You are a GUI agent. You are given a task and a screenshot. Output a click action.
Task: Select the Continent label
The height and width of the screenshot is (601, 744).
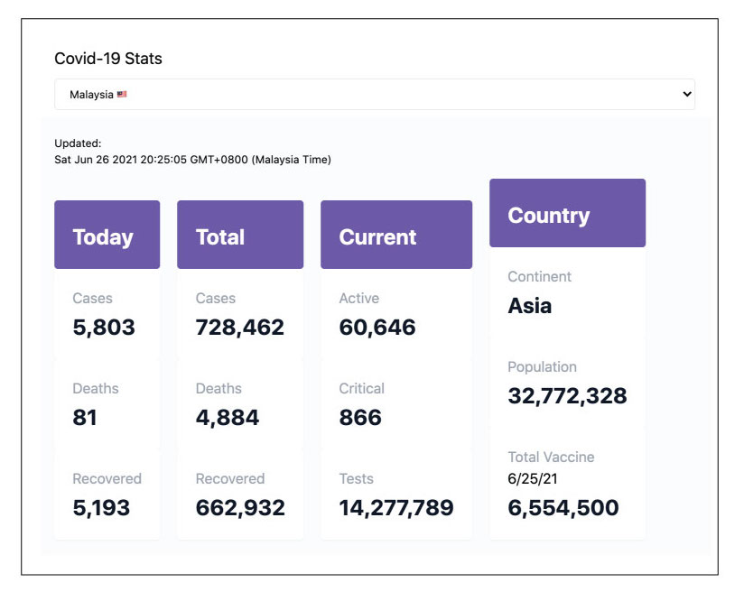(x=540, y=276)
